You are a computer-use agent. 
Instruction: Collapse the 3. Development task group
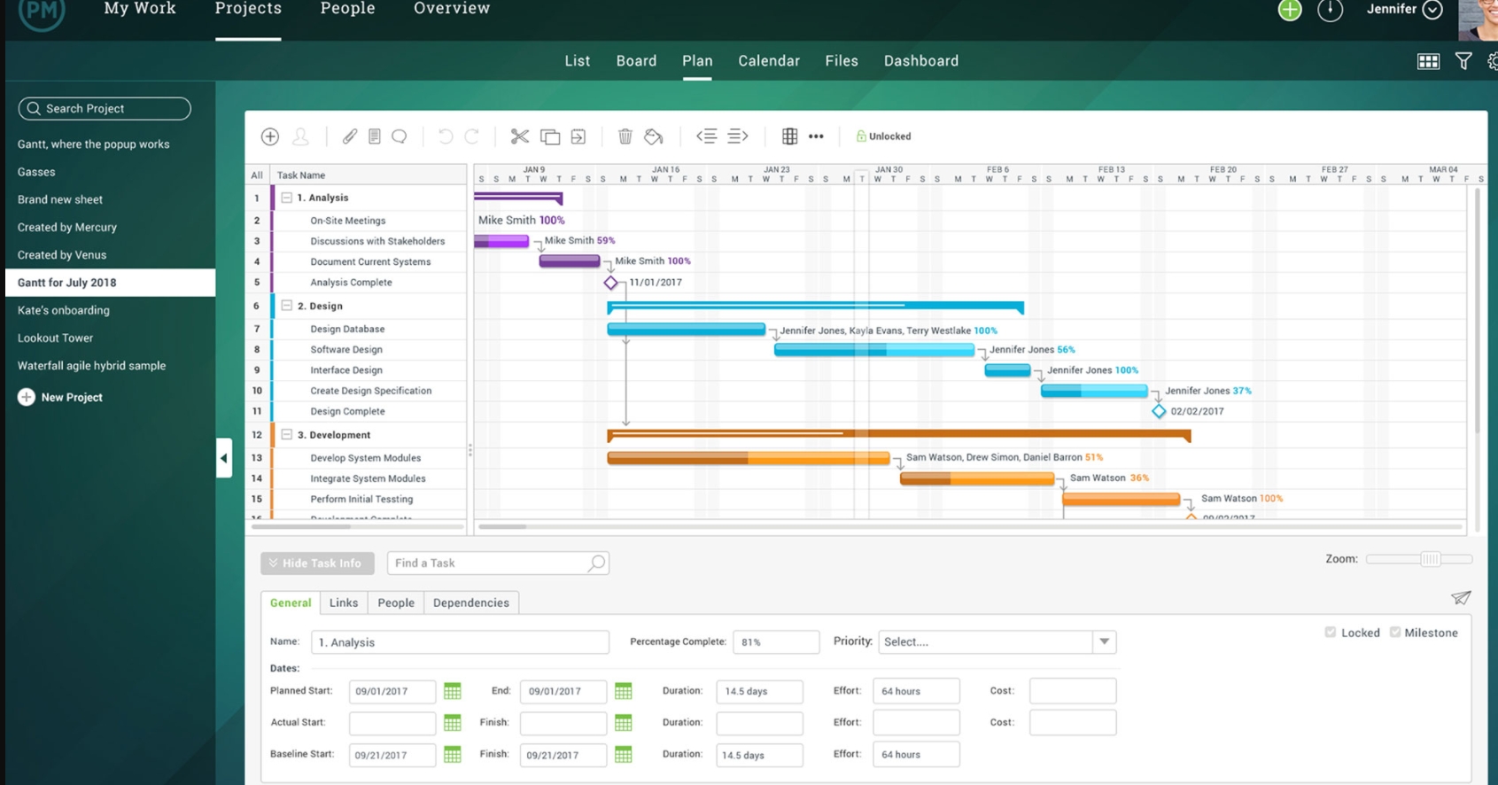(x=287, y=435)
